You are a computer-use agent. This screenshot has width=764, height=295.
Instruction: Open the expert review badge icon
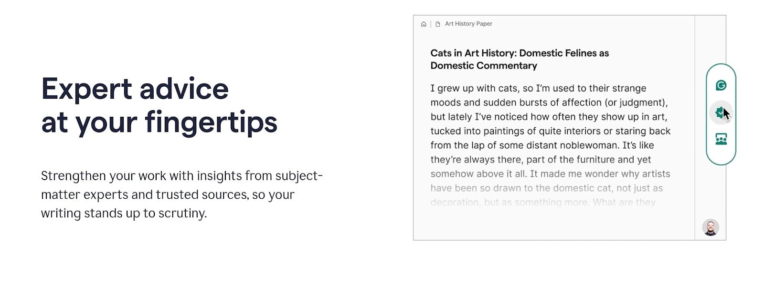click(721, 112)
